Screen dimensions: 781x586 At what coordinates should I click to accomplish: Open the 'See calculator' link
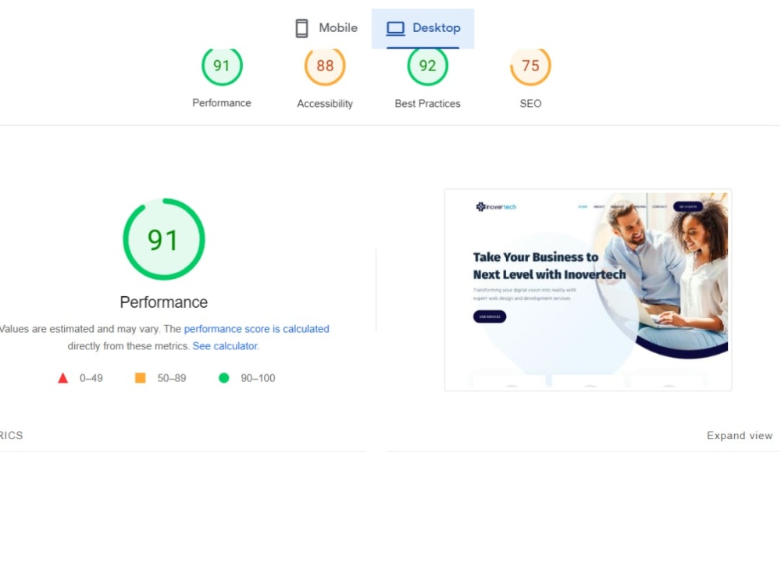[x=225, y=346]
